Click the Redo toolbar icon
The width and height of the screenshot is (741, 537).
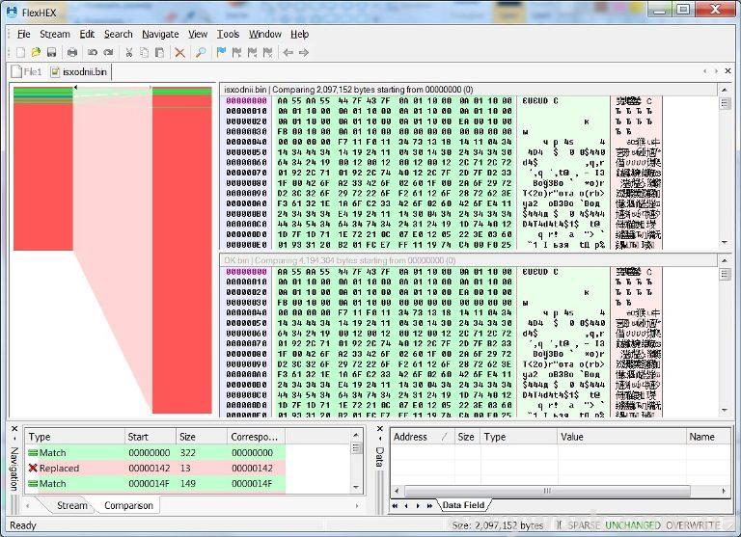coord(108,52)
